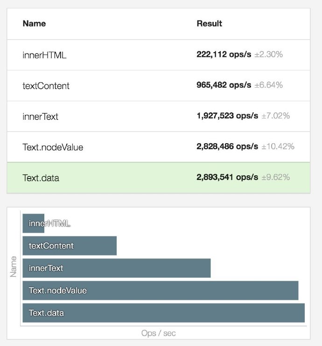Click the ±10.42% error margin
This screenshot has height=346, width=322.
[x=278, y=146]
